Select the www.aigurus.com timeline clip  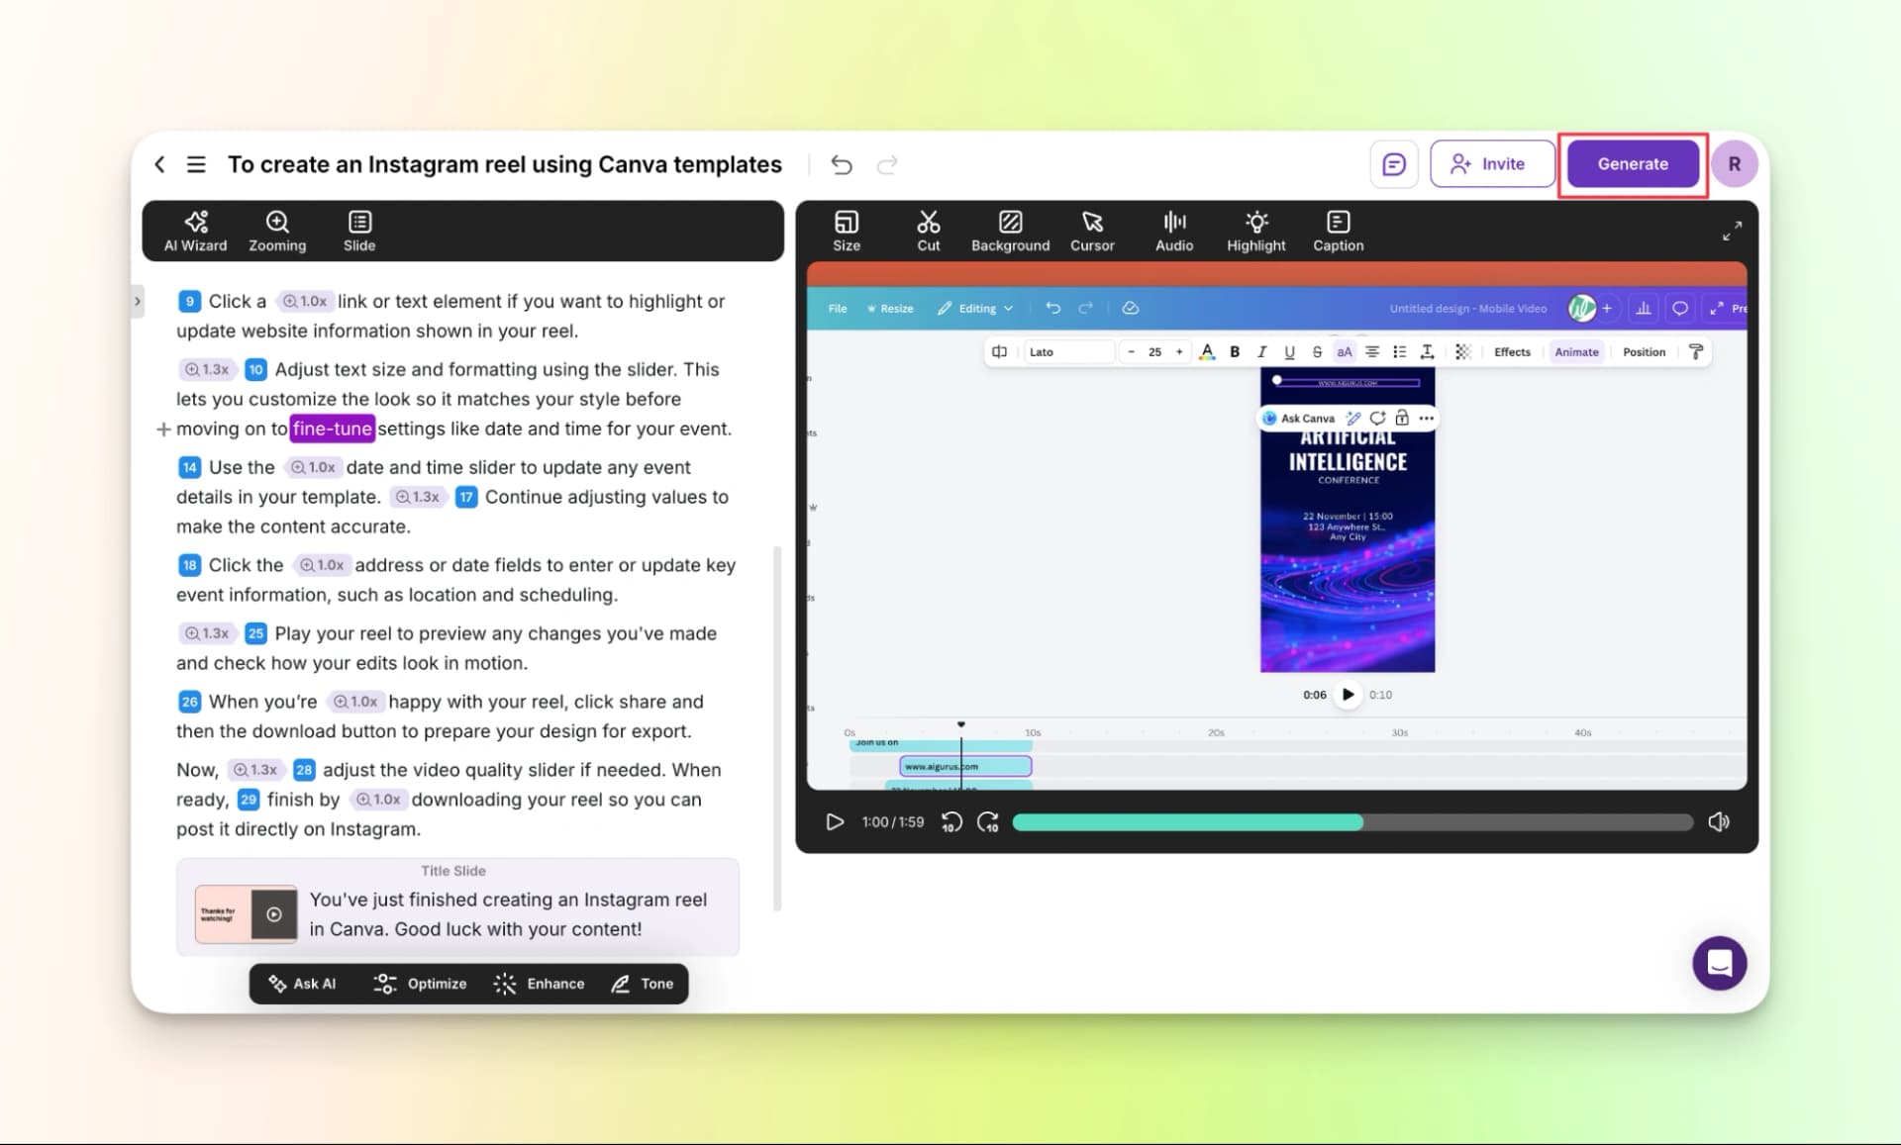(964, 766)
